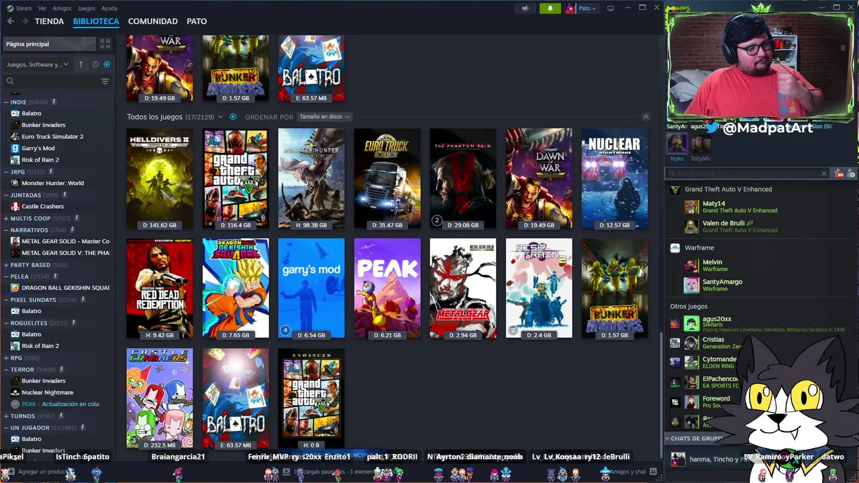Enter Big Picture mode icon
859x483 pixels.
click(x=610, y=8)
